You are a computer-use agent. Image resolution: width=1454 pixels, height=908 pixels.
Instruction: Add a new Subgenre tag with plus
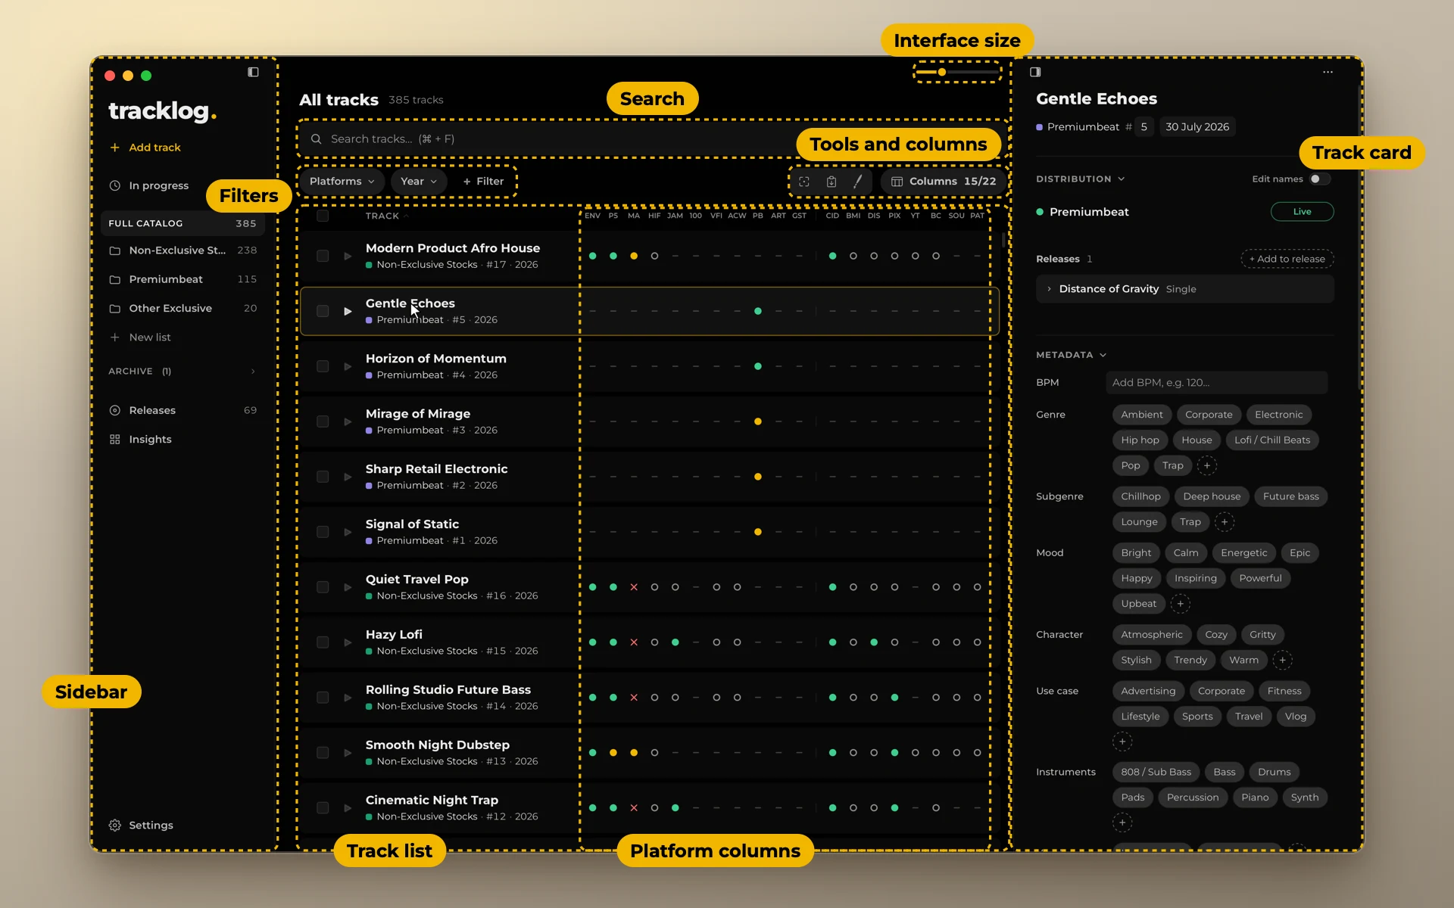pyautogui.click(x=1225, y=522)
